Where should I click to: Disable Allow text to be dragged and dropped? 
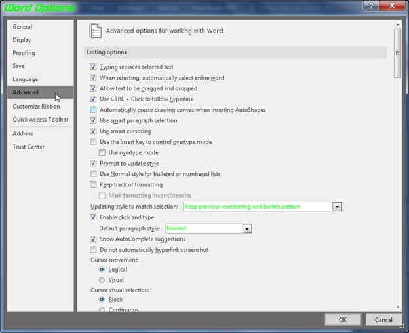tap(93, 88)
